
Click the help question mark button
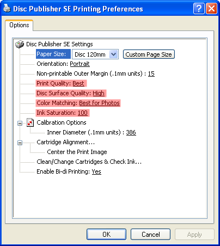199,8
